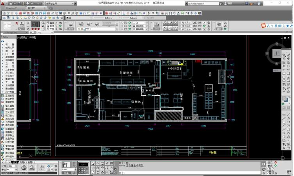Click 南 on the ViewCube compass

pyautogui.click(x=277, y=64)
